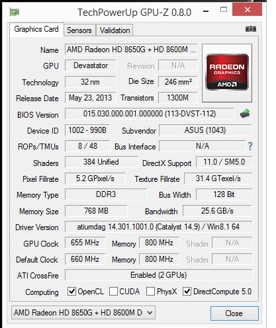The height and width of the screenshot is (328, 276).
Task: Toggle the DirectCompute 5.0 checkbox
Action: pyautogui.click(x=187, y=292)
